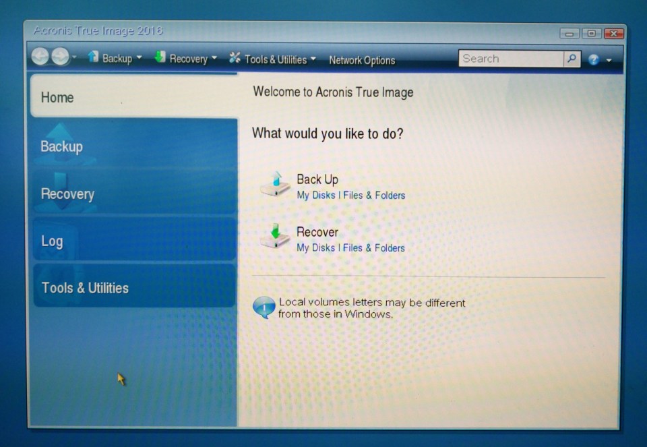Click the Tools & Utilities wrench icon in toolbar

pyautogui.click(x=235, y=59)
